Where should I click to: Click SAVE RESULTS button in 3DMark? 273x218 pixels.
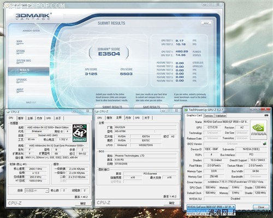[x=151, y=107]
